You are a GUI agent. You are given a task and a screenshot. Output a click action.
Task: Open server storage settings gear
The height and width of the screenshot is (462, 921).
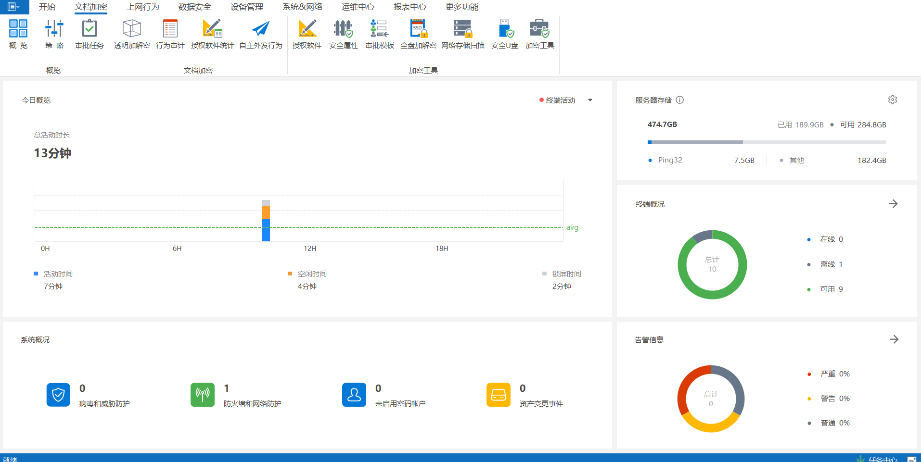point(892,100)
